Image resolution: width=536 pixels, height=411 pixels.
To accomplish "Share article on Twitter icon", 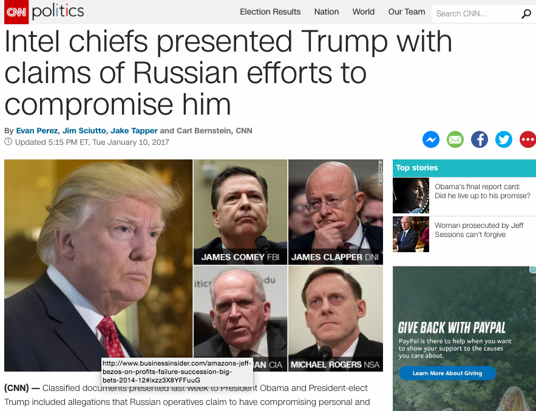I will click(x=504, y=139).
